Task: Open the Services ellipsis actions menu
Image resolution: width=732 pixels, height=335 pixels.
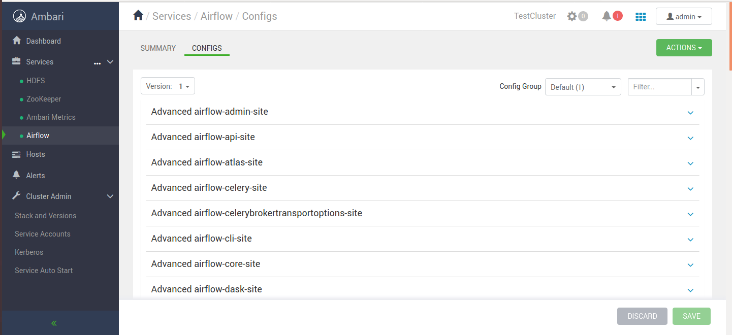Action: [98, 63]
